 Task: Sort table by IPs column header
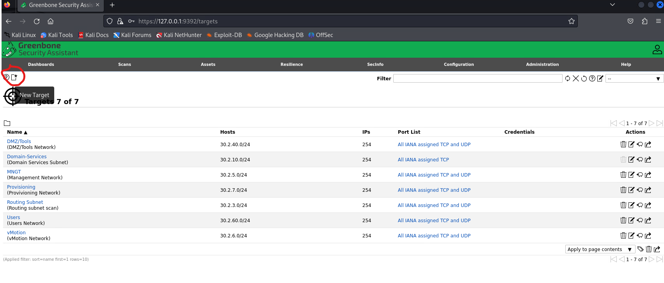[x=366, y=132]
